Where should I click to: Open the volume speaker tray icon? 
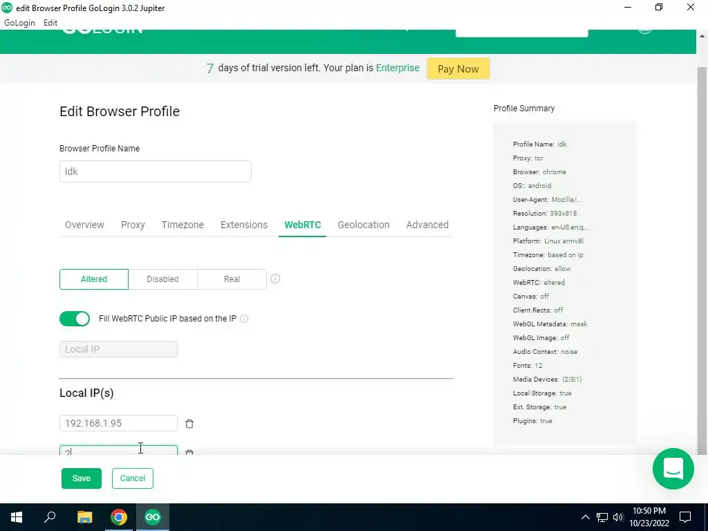(618, 517)
